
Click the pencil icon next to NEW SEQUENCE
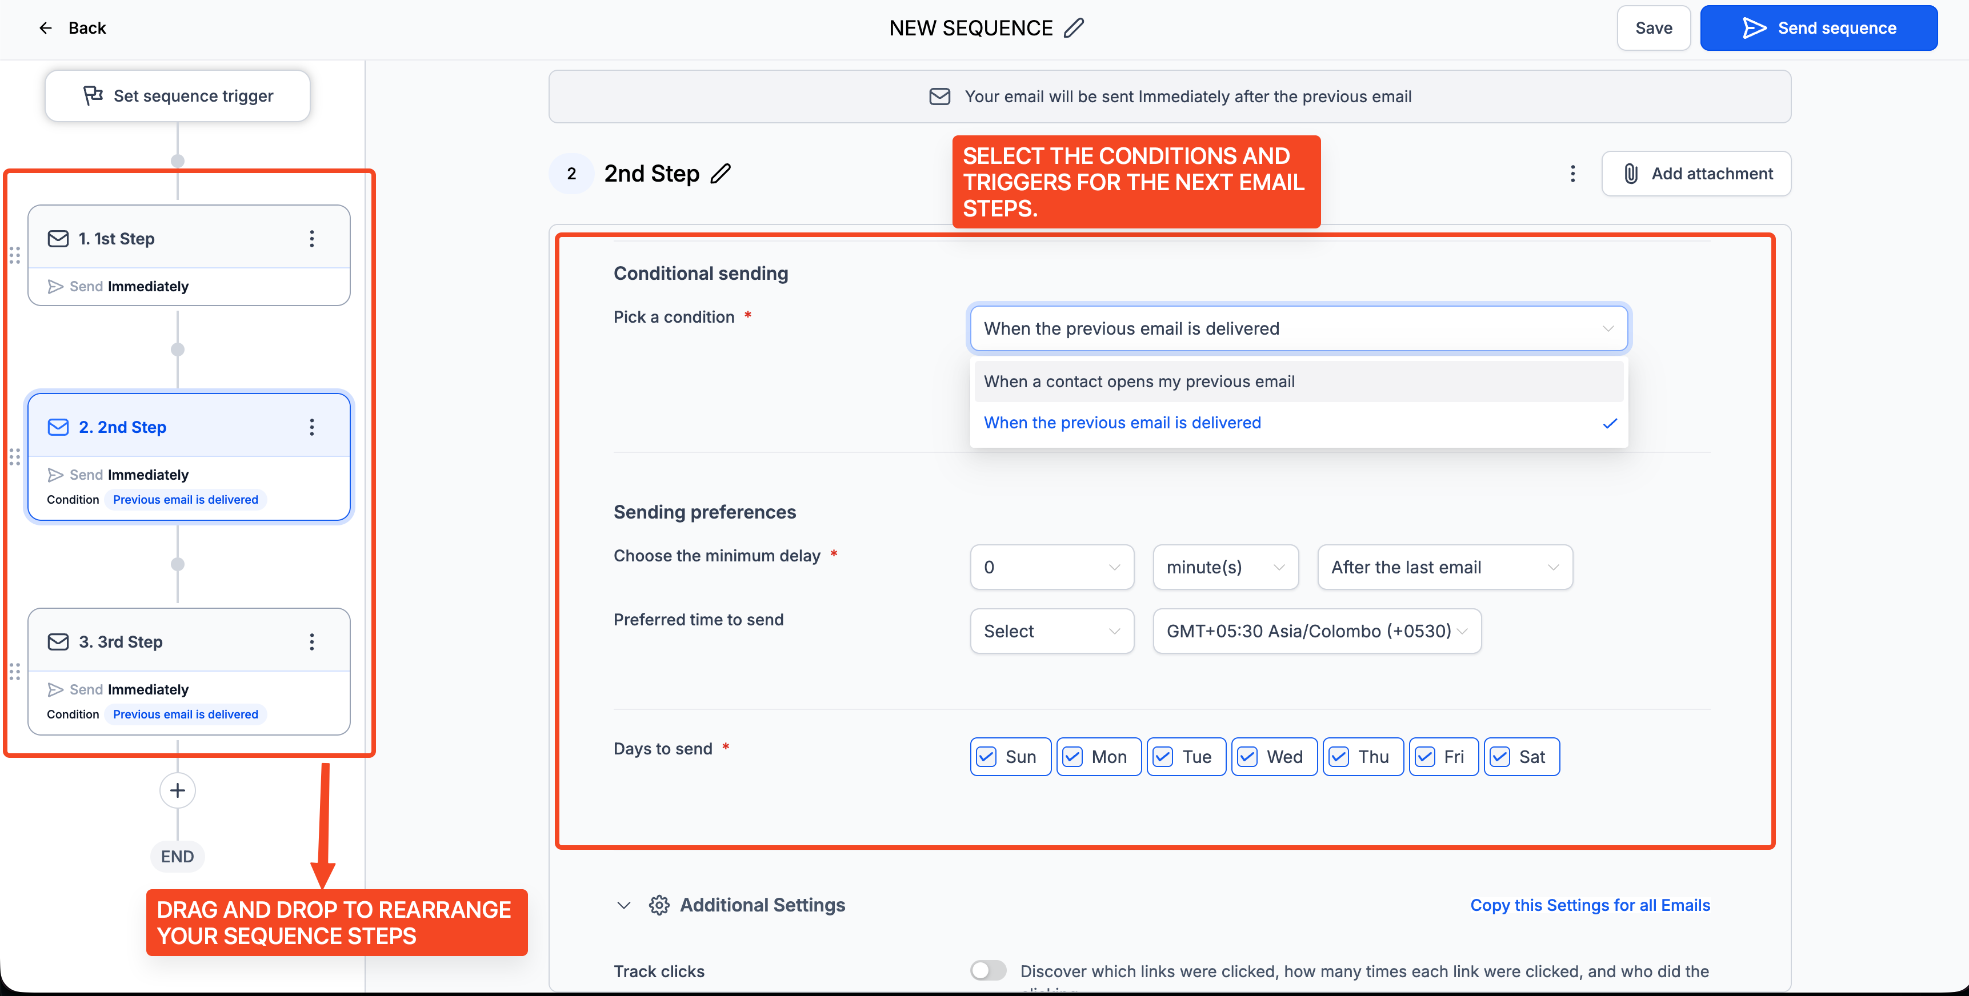pos(1074,28)
